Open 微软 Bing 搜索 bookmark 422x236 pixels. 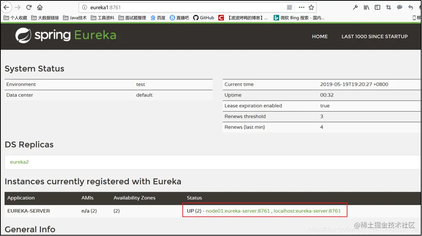coord(299,18)
